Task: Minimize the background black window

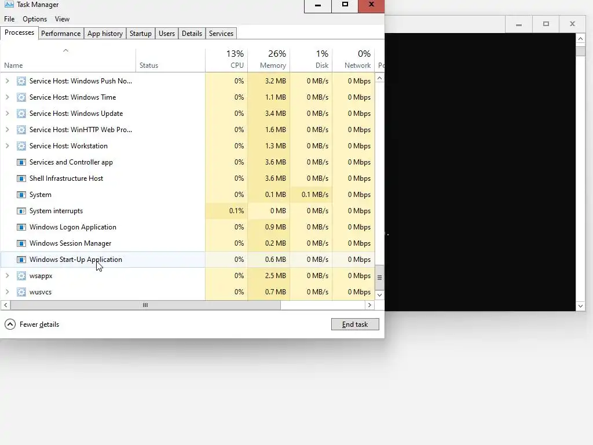Action: [x=519, y=24]
